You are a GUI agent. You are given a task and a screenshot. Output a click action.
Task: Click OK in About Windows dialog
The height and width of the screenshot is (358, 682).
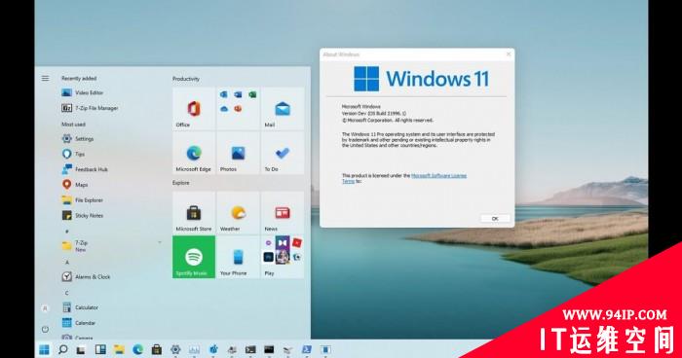pyautogui.click(x=495, y=219)
